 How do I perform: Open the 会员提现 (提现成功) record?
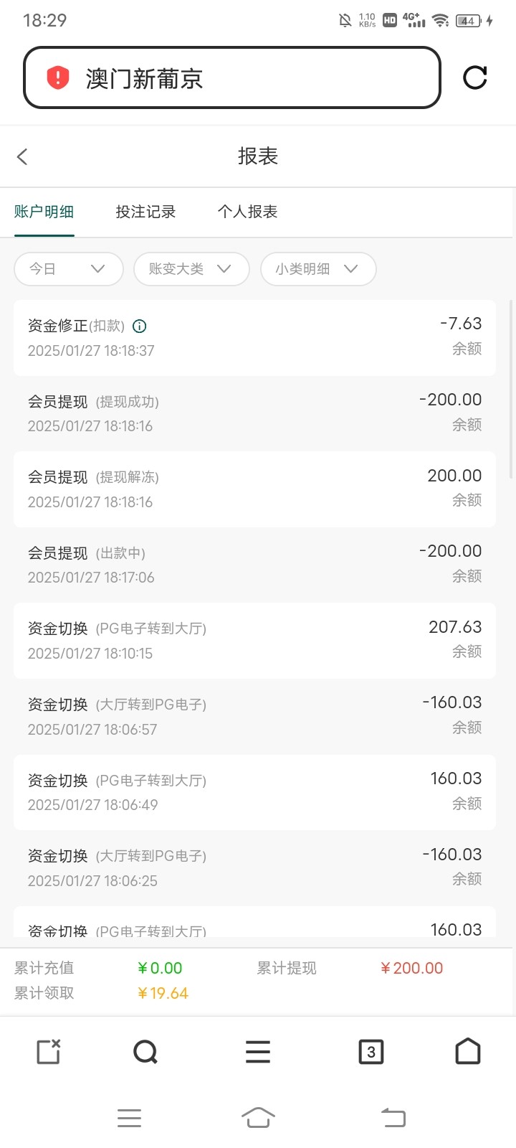point(254,413)
